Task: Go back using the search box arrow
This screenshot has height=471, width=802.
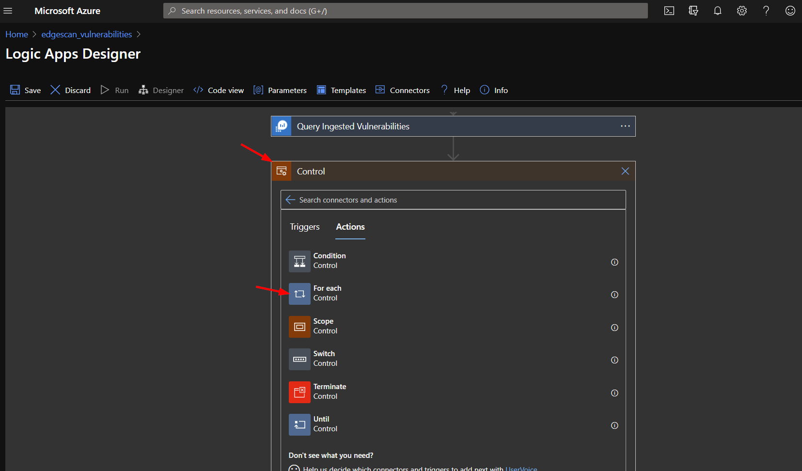Action: point(290,200)
